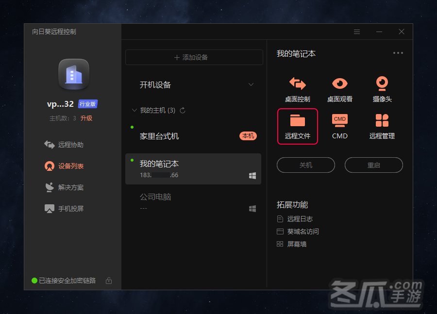Image resolution: width=437 pixels, height=314 pixels.
Task: Open 手机投屏 phone screen casting
Action: coord(64,209)
